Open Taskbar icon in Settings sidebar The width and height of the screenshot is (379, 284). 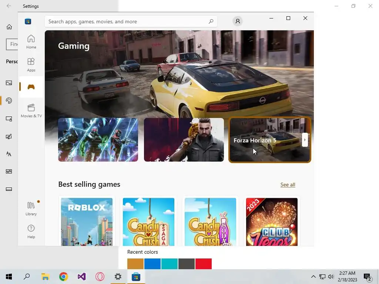pos(9,189)
